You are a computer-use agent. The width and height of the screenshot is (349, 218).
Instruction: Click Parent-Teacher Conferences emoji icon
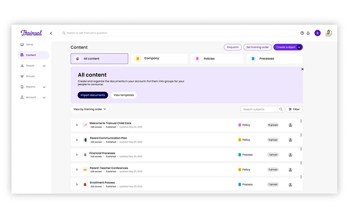85,170
